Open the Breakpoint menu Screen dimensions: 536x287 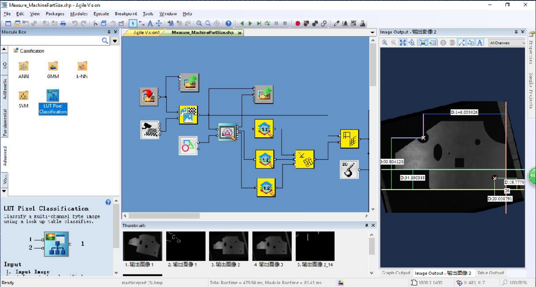pos(126,14)
